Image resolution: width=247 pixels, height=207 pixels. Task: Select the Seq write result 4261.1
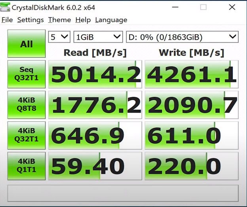(x=192, y=74)
